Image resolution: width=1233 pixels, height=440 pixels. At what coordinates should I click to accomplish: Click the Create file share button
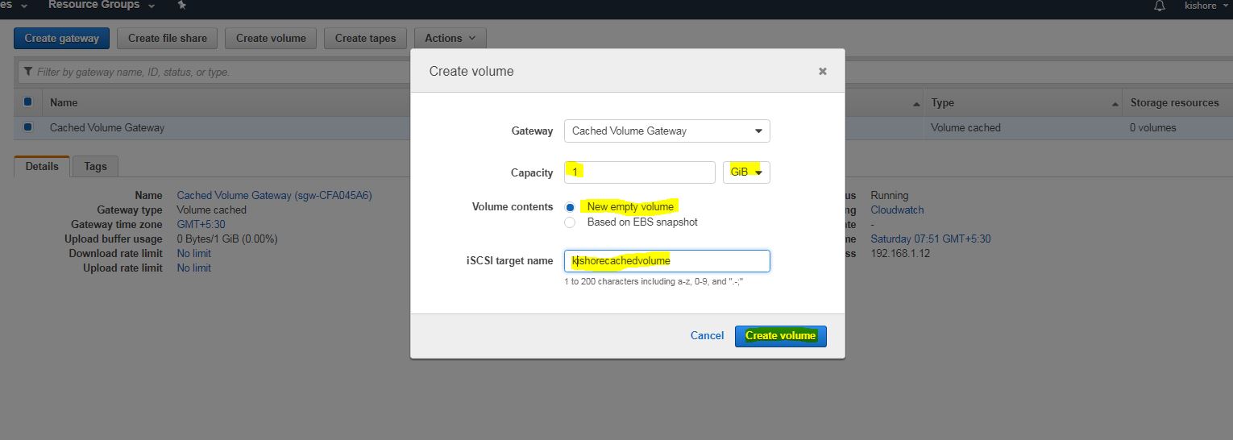[168, 38]
